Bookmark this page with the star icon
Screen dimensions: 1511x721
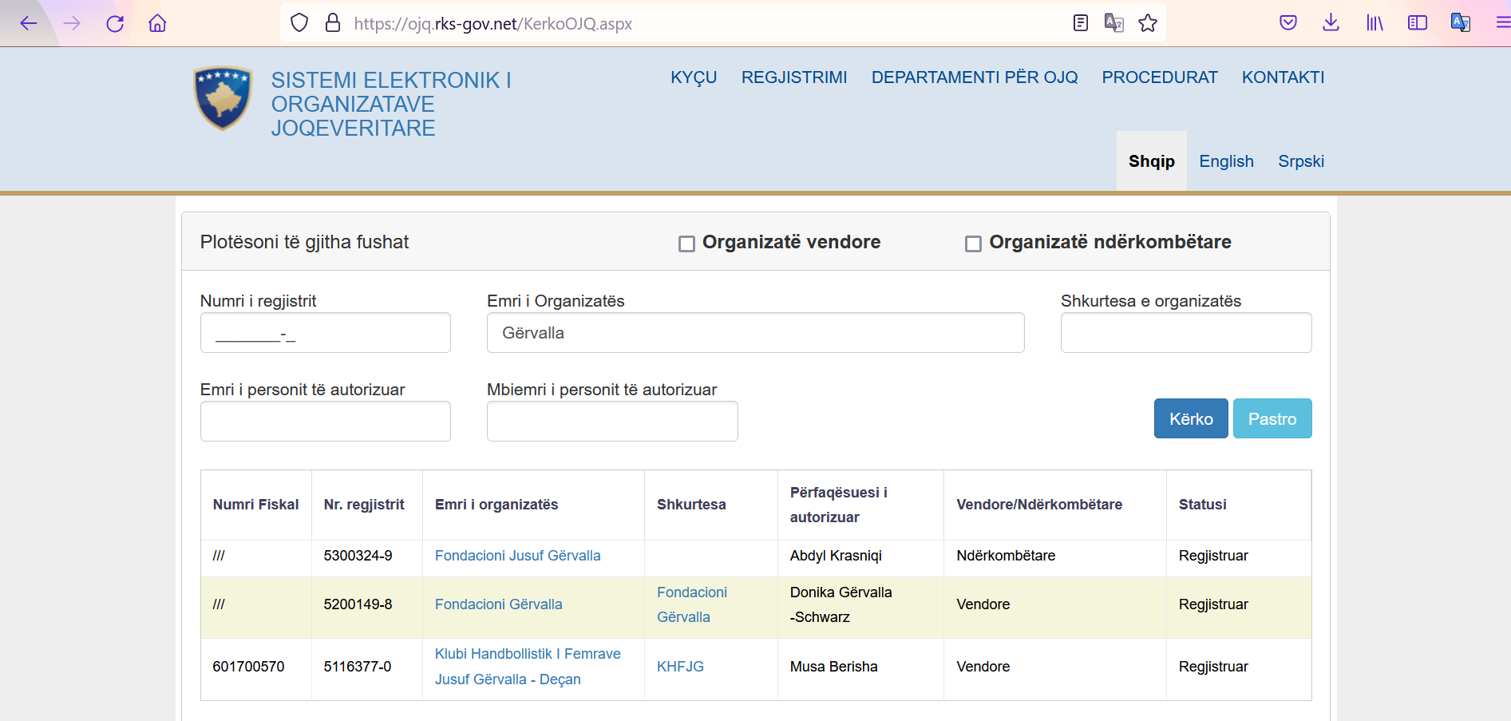[x=1148, y=23]
